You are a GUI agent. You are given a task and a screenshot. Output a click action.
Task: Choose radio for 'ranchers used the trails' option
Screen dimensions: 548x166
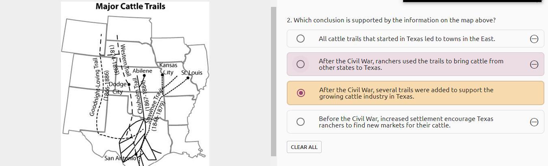pos(300,64)
